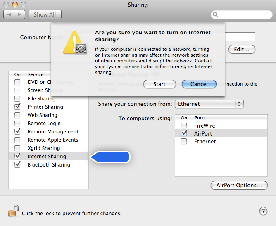Open AirPort Options
The height and width of the screenshot is (226, 276).
[x=239, y=185]
